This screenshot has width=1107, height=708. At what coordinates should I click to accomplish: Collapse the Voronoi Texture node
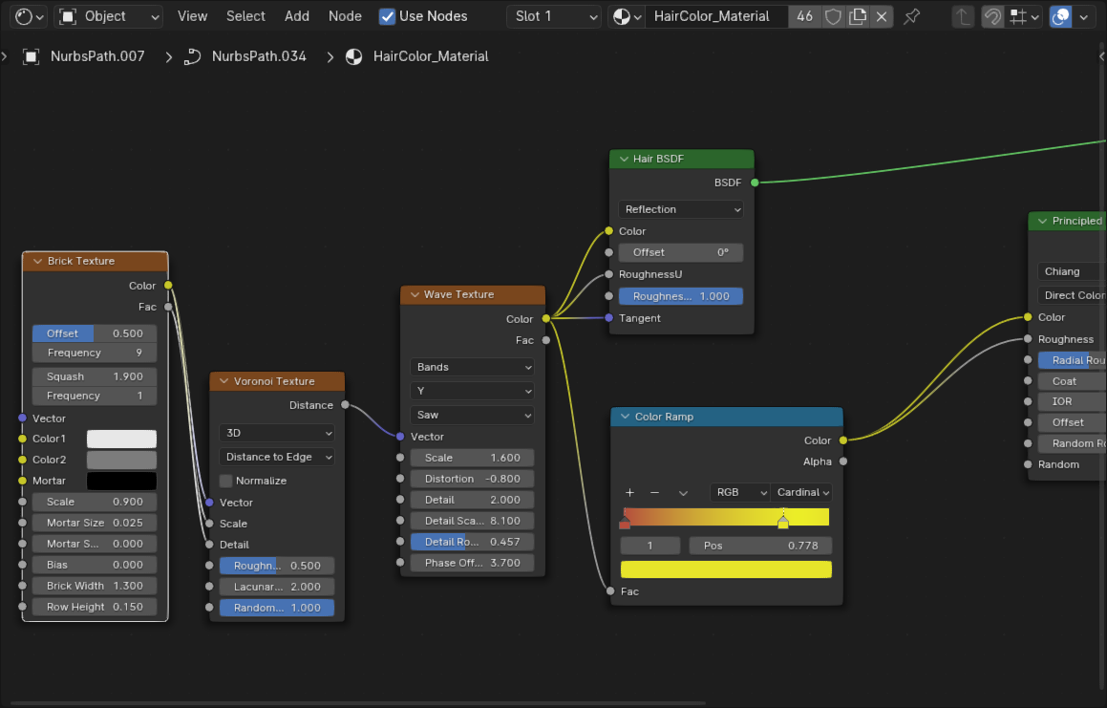click(224, 381)
